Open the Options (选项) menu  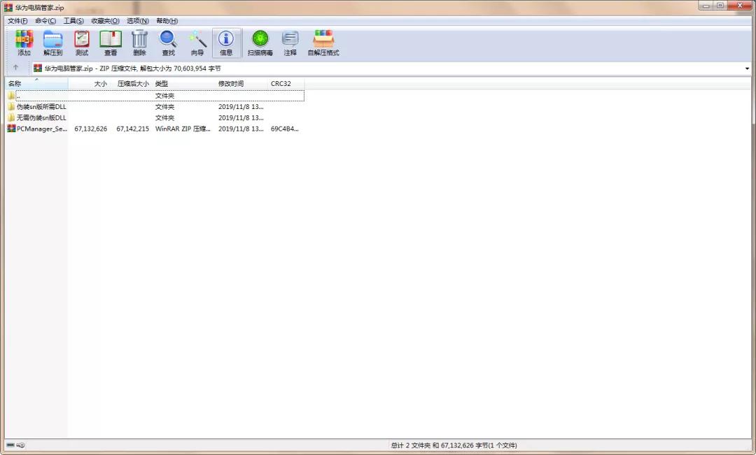[137, 21]
